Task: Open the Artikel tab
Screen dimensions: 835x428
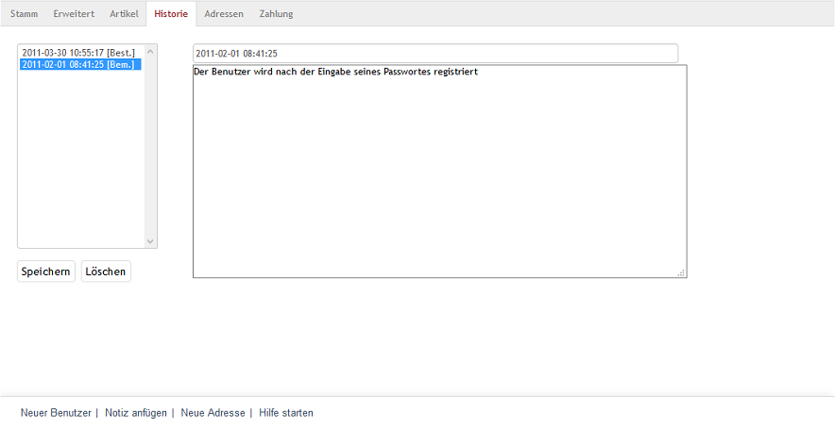Action: 124,14
